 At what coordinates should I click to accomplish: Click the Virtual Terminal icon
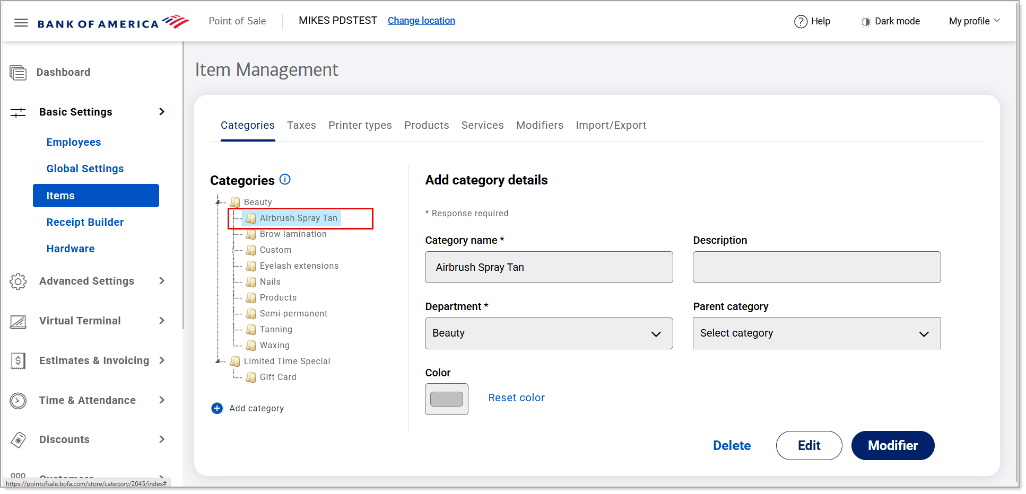click(18, 321)
